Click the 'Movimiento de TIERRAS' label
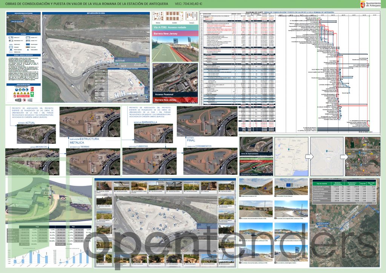This screenshot has width=386, height=273. 80,147
